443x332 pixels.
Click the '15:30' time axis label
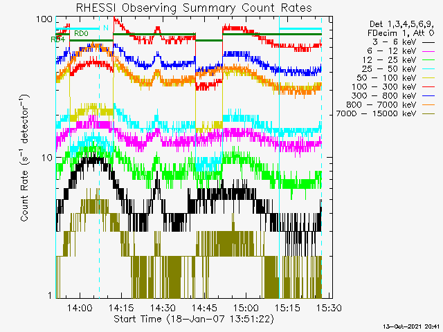click(x=329, y=308)
